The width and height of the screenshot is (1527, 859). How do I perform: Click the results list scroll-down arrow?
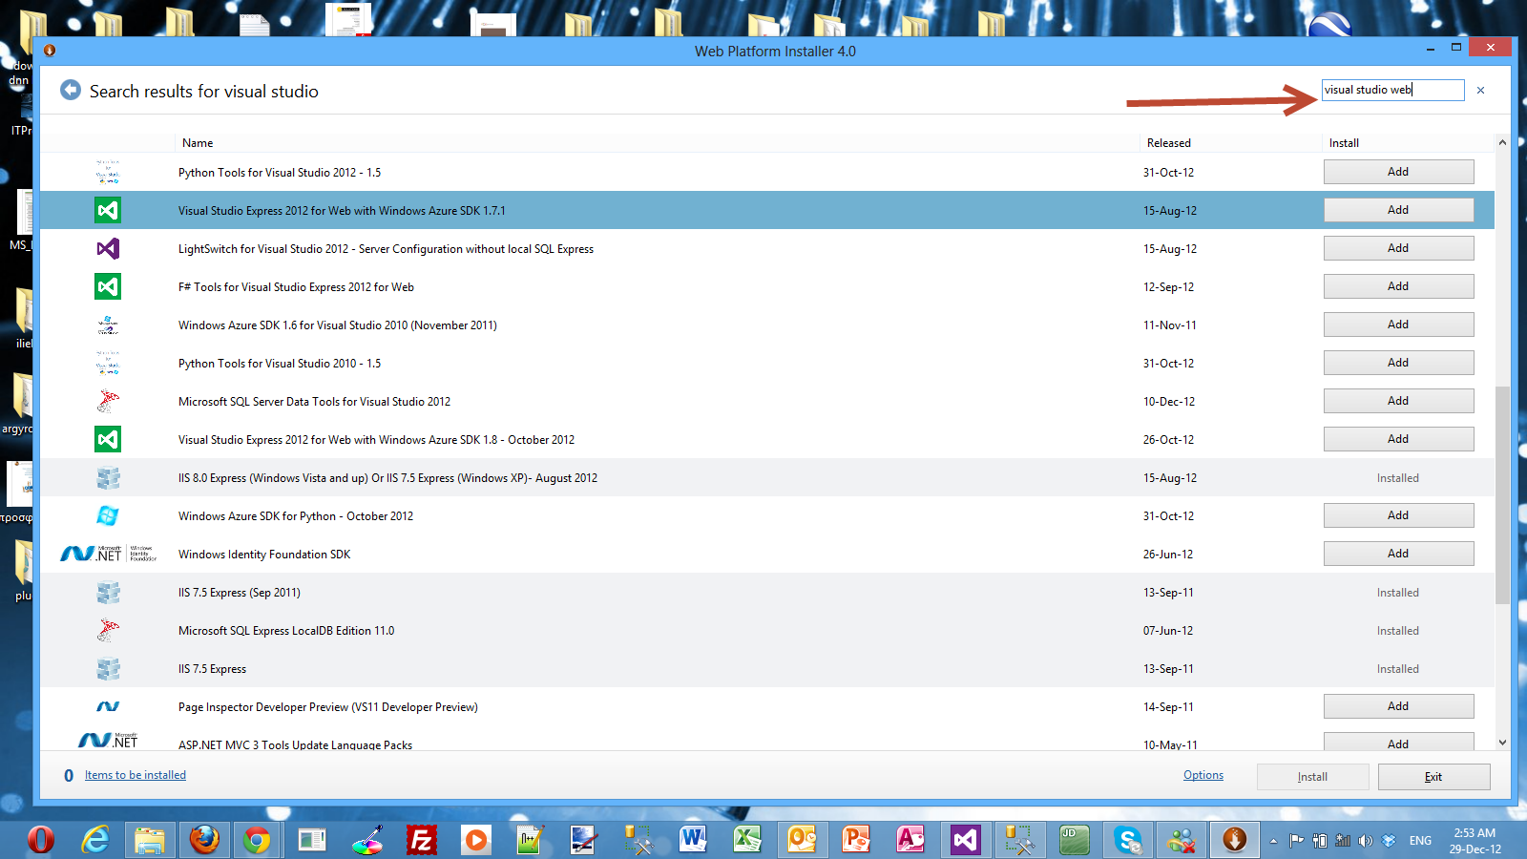tap(1502, 742)
